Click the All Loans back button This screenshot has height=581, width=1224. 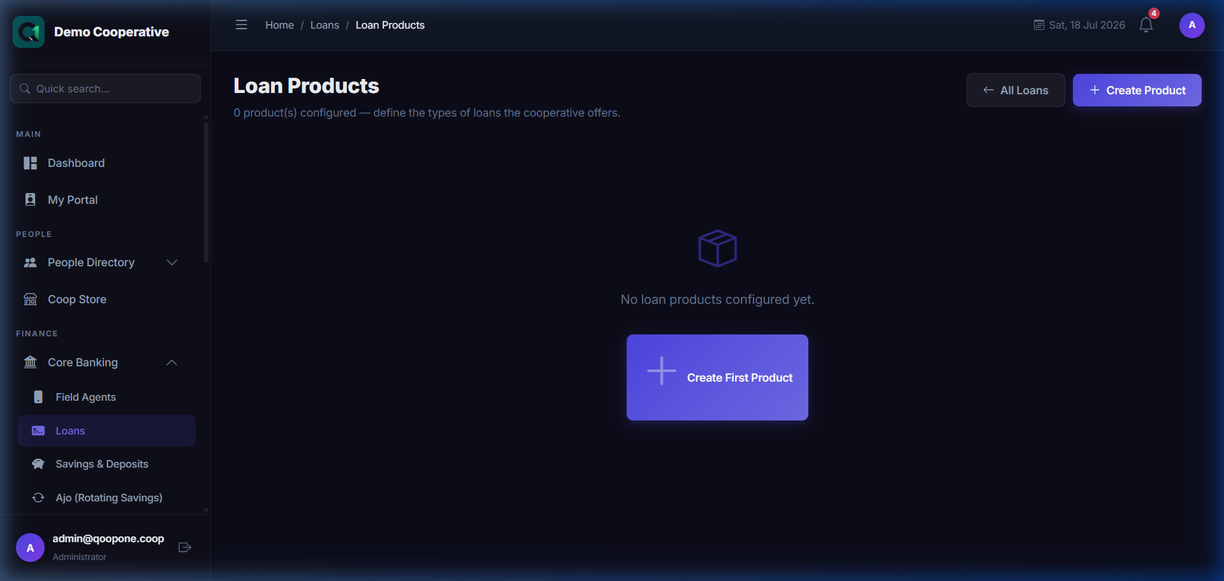point(1016,90)
